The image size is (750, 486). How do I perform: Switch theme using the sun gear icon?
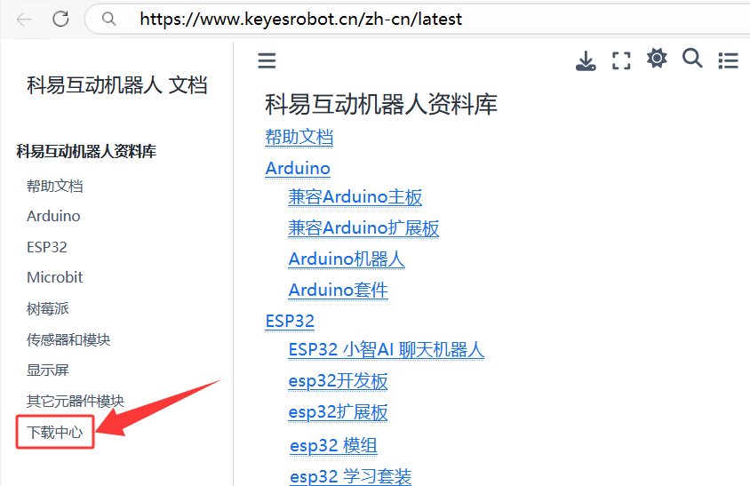pos(657,59)
